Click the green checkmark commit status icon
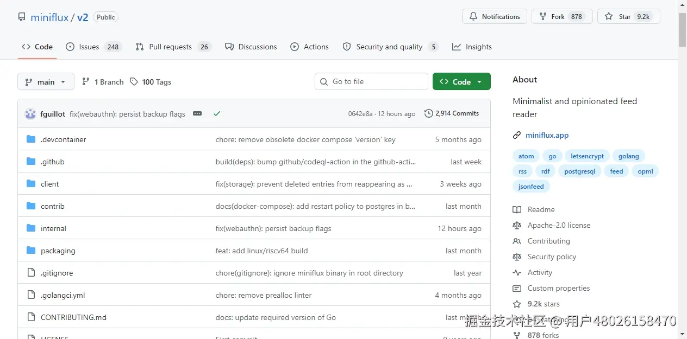The image size is (687, 339). coord(217,113)
